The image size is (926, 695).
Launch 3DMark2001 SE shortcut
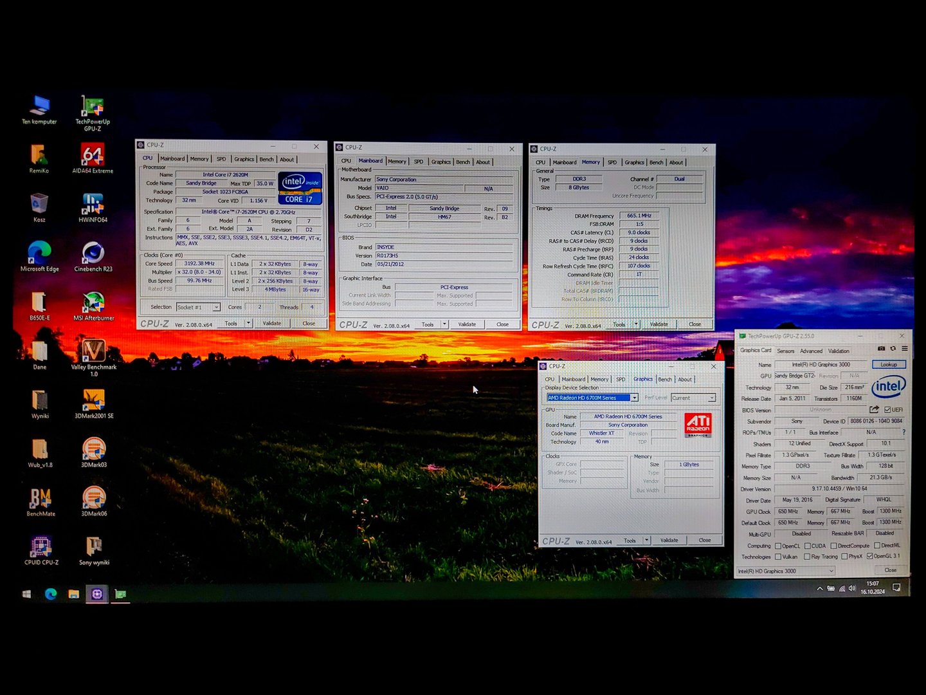(94, 403)
